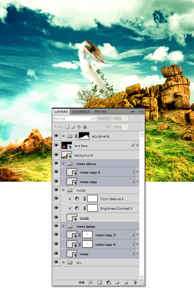Hide the adjustments group
Screen dimensions: 194x289
pos(56,136)
